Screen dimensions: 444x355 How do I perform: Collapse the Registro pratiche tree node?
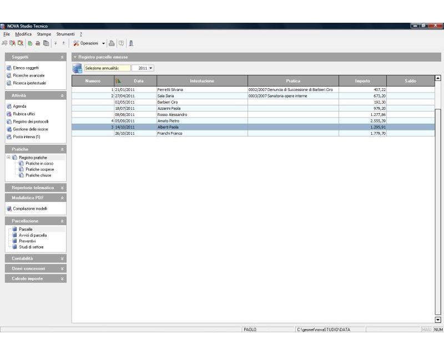[8, 157]
